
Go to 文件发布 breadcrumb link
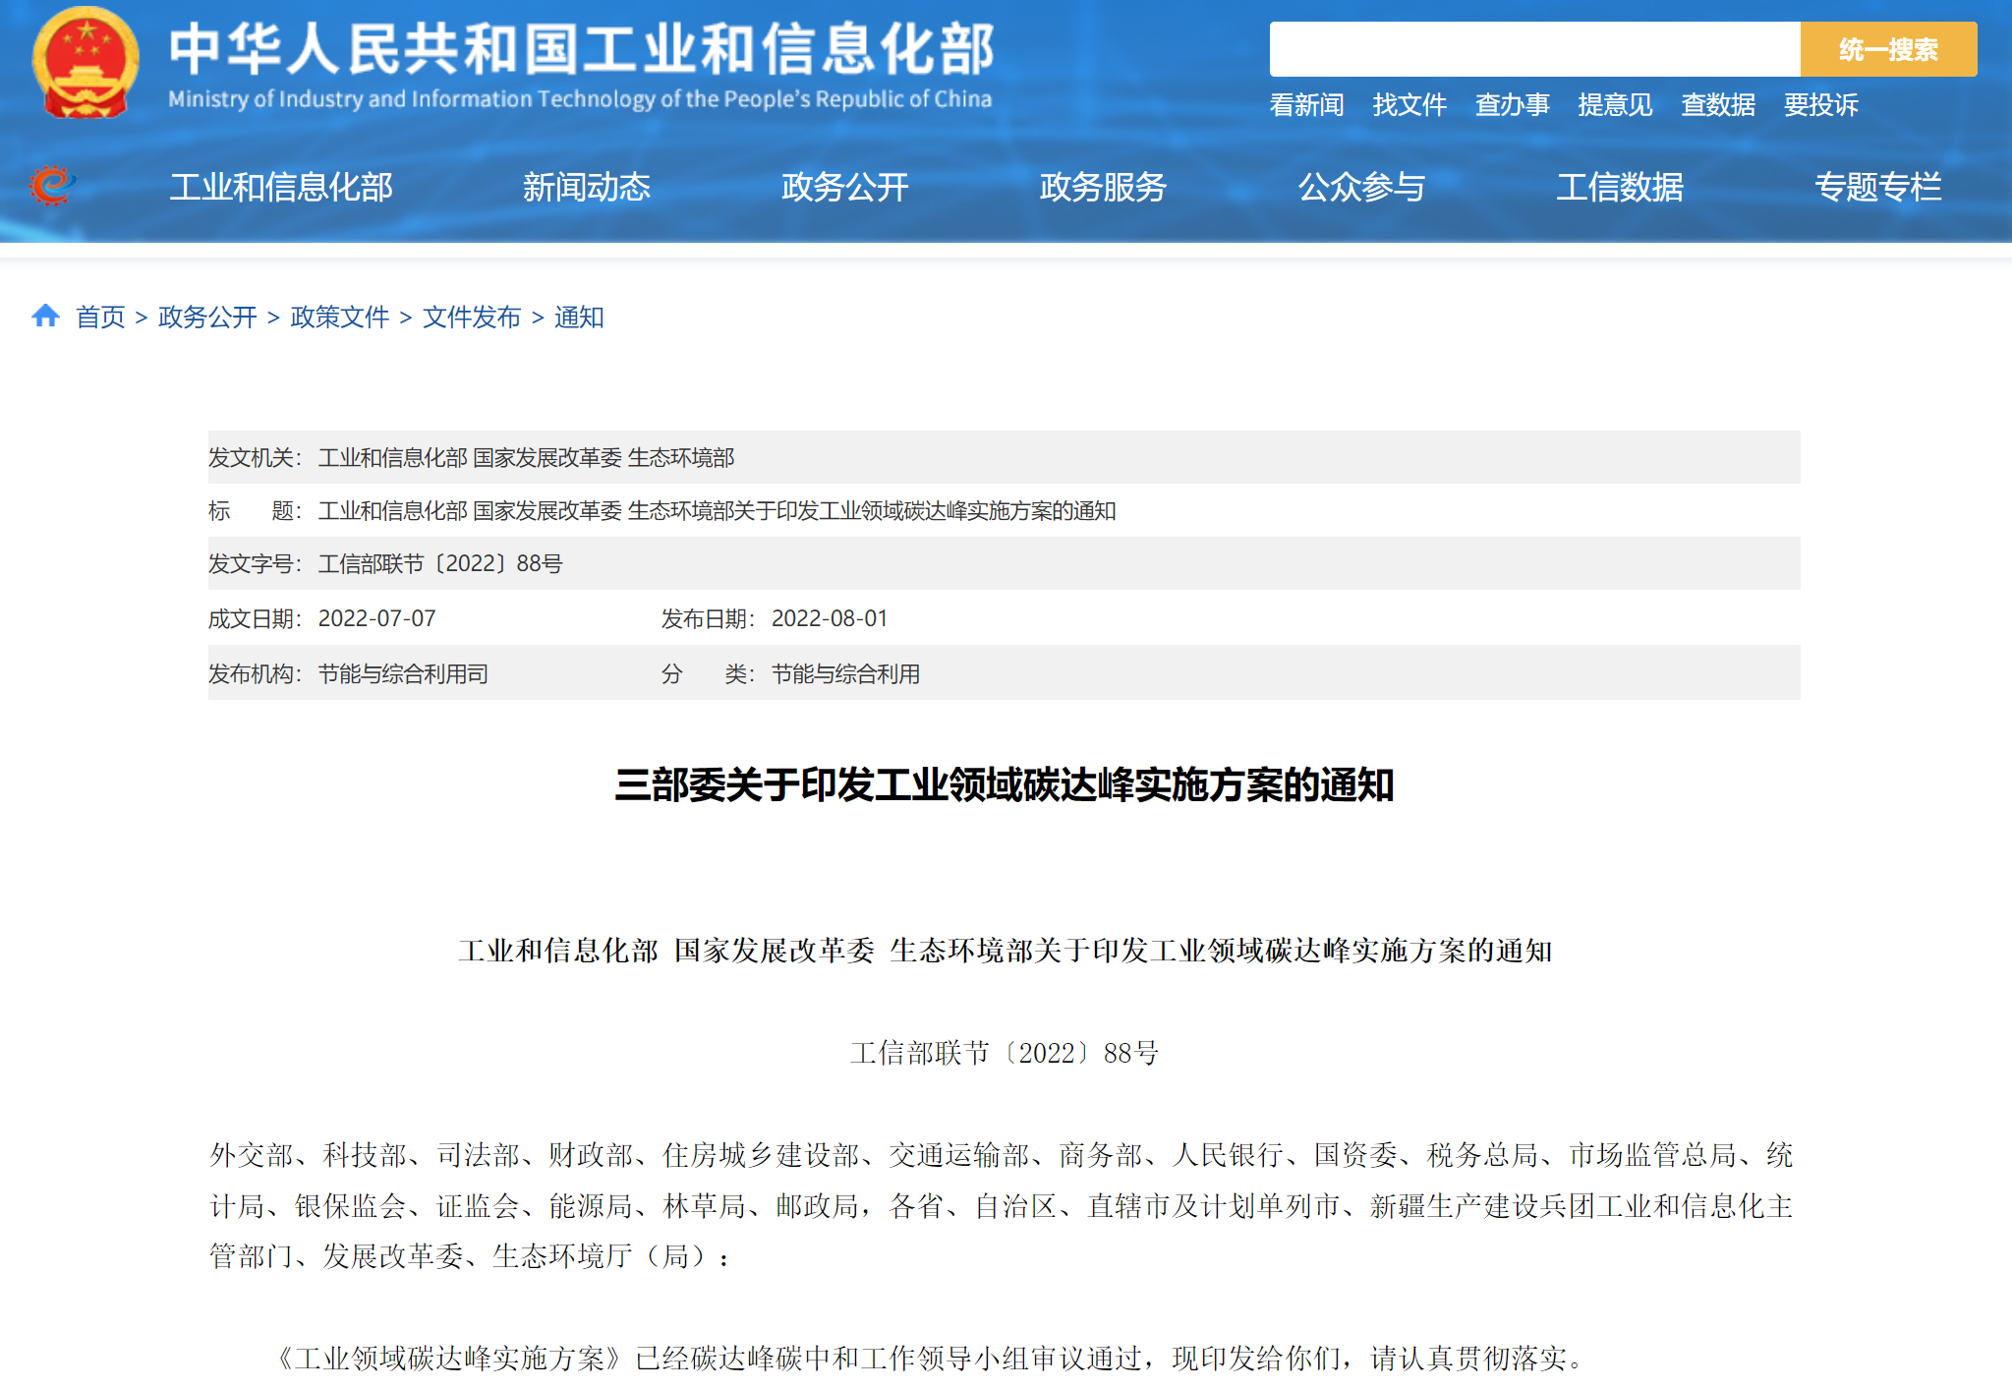471,318
